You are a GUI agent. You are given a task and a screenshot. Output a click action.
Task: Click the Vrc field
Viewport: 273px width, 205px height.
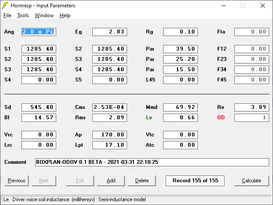coord(39,135)
